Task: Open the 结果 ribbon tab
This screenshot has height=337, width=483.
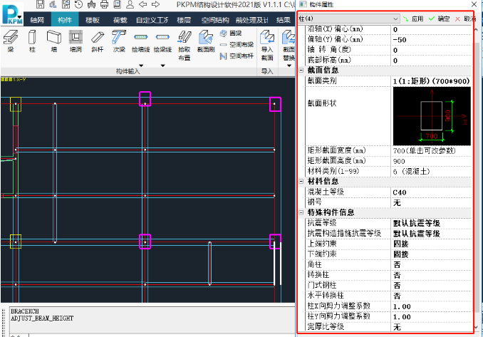Action: 284,20
